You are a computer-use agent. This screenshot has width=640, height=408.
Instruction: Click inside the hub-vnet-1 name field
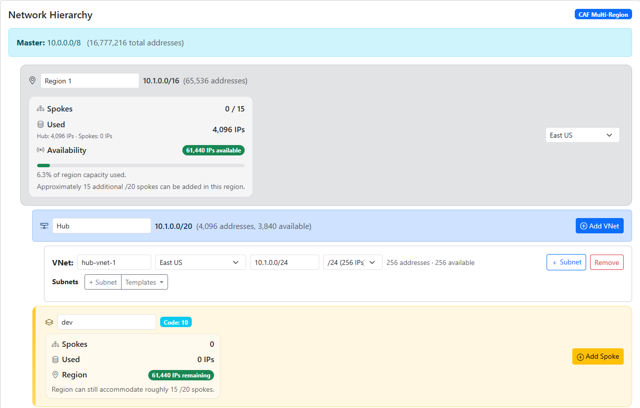(114, 262)
